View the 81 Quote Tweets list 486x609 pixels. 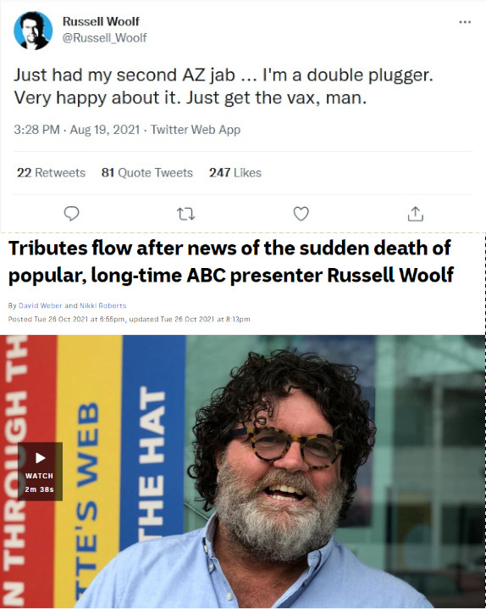pyautogui.click(x=146, y=172)
